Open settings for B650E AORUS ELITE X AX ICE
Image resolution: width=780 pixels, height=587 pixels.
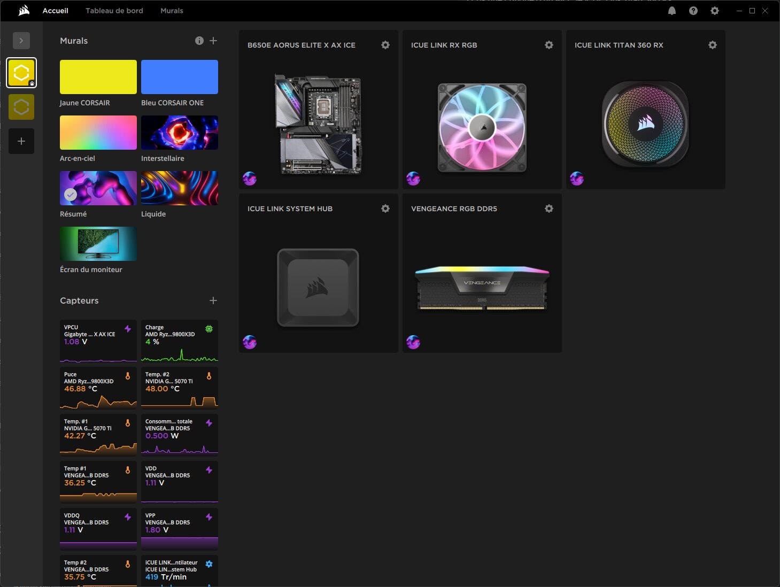point(385,45)
